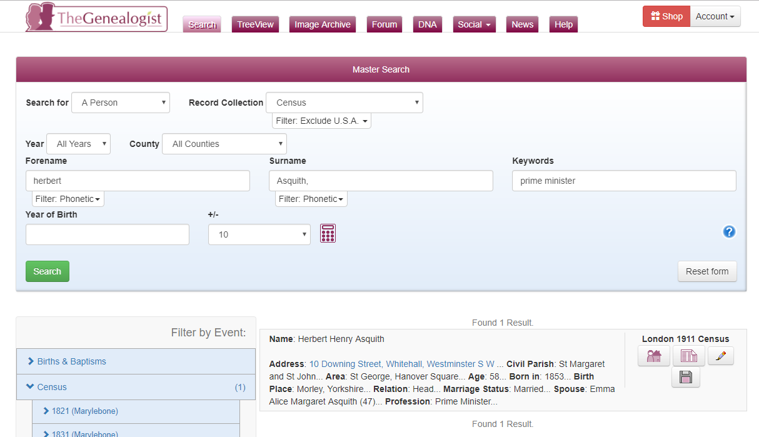
Task: Expand the 1821 (Marylebone) census filter
Action: click(136, 411)
